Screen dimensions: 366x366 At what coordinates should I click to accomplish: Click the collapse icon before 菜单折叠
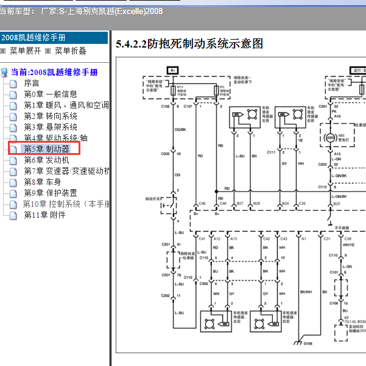point(48,51)
